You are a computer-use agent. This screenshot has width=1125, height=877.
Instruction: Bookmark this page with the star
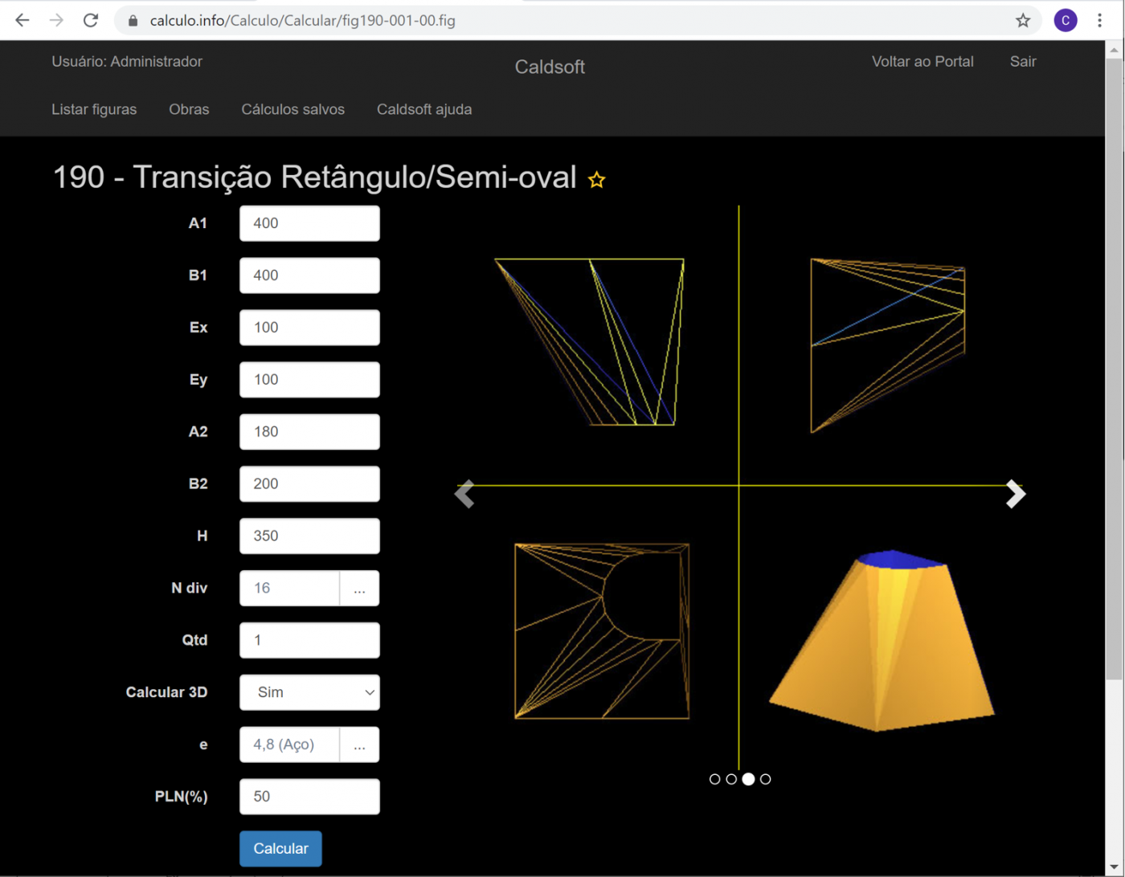[x=1022, y=21]
